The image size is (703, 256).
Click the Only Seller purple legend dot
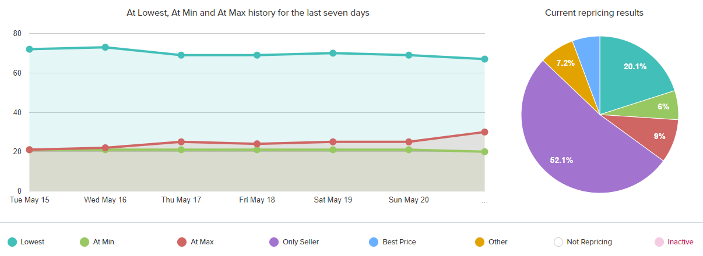coord(273,242)
